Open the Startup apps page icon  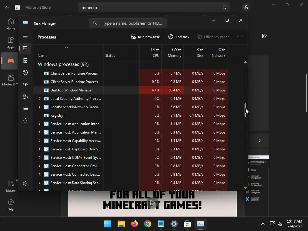[x=25, y=85]
